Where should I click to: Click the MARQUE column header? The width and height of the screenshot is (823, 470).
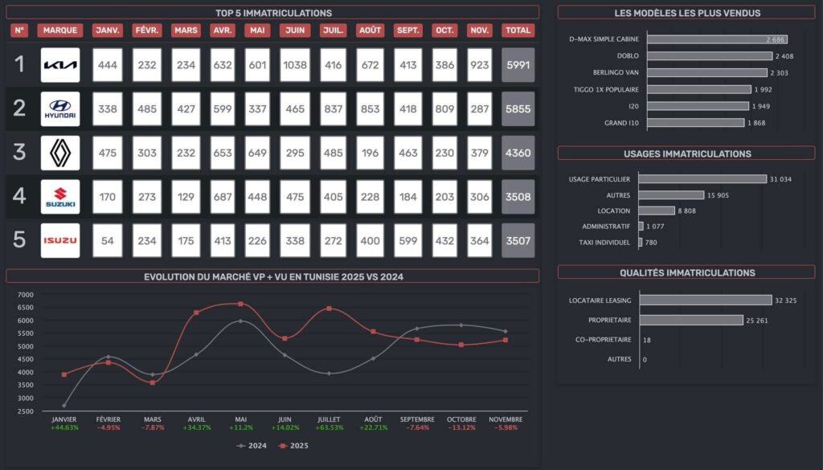click(x=60, y=31)
